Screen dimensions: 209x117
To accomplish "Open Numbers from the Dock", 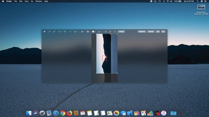I will coord(150,113).
